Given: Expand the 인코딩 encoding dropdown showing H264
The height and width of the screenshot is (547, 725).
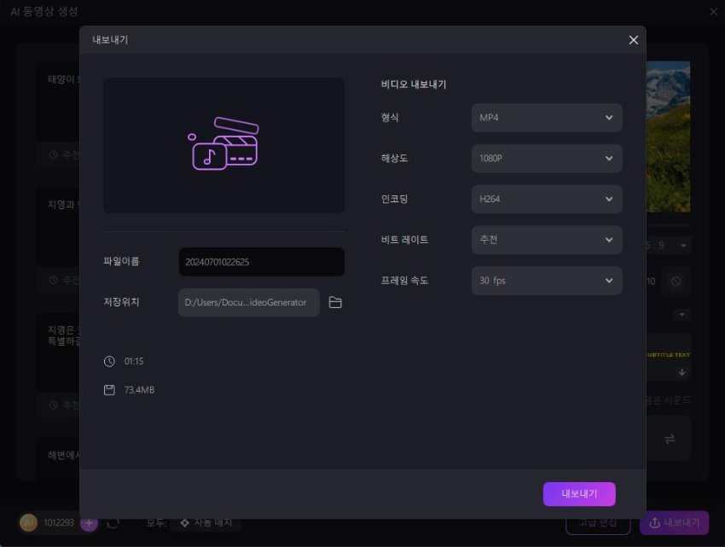Looking at the screenshot, I should [546, 199].
